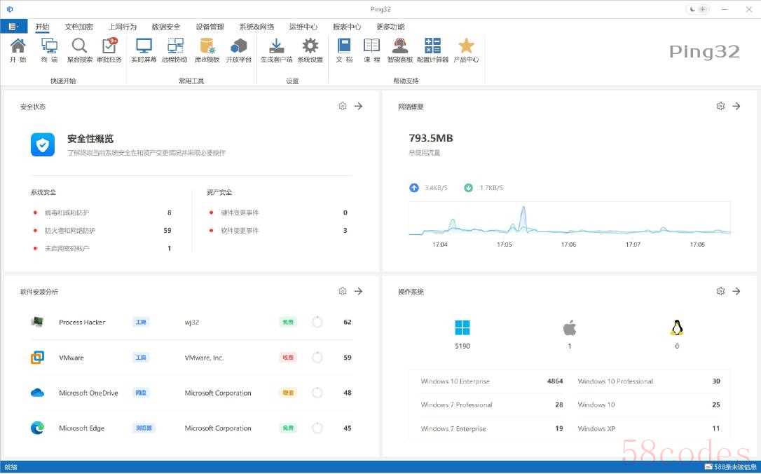Click the progress circle beside Process Hacker
Image resolution: width=761 pixels, height=474 pixels.
click(317, 322)
